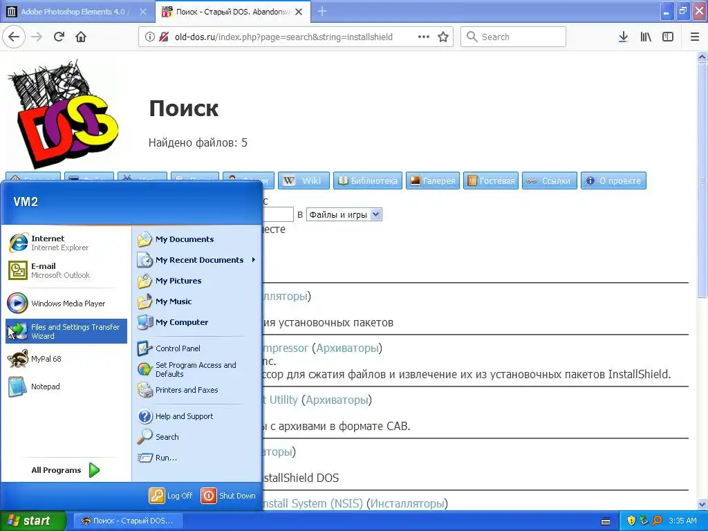Open page actions three-dot menu
708x531 pixels.
pos(424,37)
